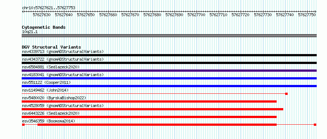Screen dimensions: 327x139
Task: Click ruler position 57627740
Action: 285,15
